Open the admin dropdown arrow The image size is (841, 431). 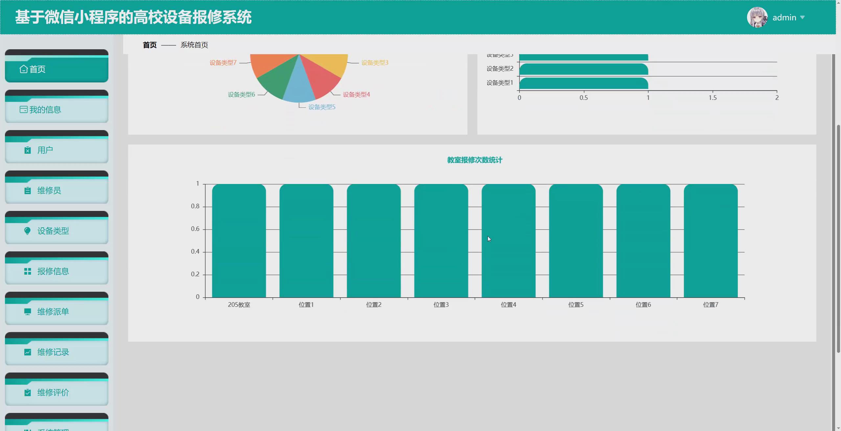pos(803,17)
